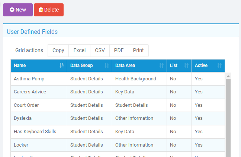This screenshot has width=241, height=157.
Task: Export the table as CSV
Action: (x=100, y=51)
